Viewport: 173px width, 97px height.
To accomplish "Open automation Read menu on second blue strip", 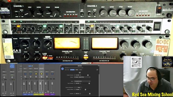I will (x=31, y=72).
